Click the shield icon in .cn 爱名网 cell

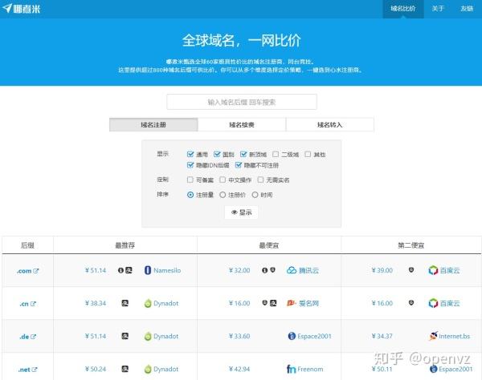pos(264,303)
